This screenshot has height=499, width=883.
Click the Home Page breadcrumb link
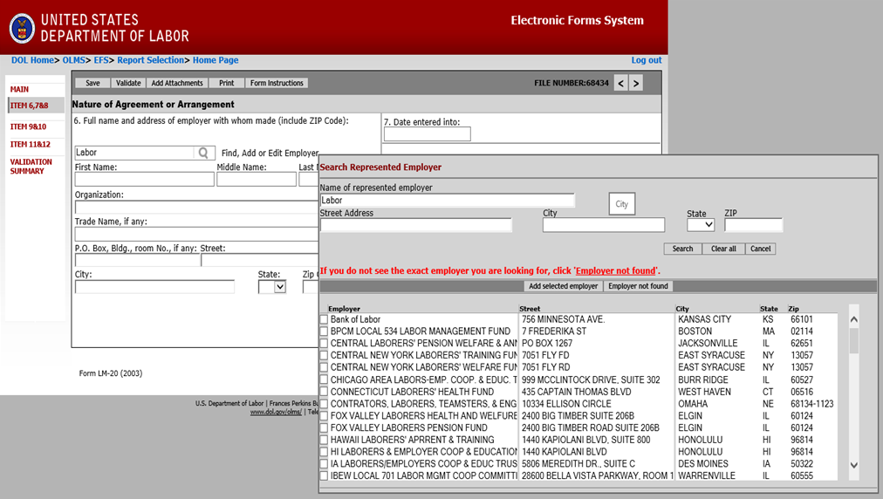216,60
